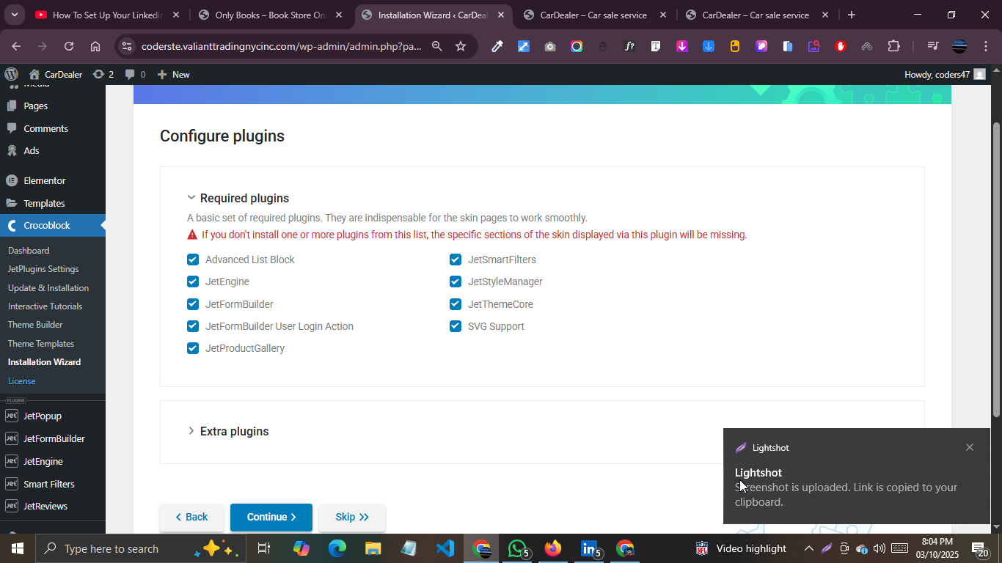
Task: Open the Elementor sidebar menu icon
Action: click(x=12, y=180)
